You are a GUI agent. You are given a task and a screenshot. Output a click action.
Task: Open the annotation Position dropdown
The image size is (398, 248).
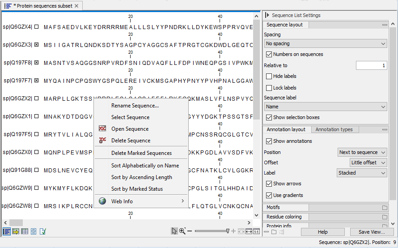[362, 153]
